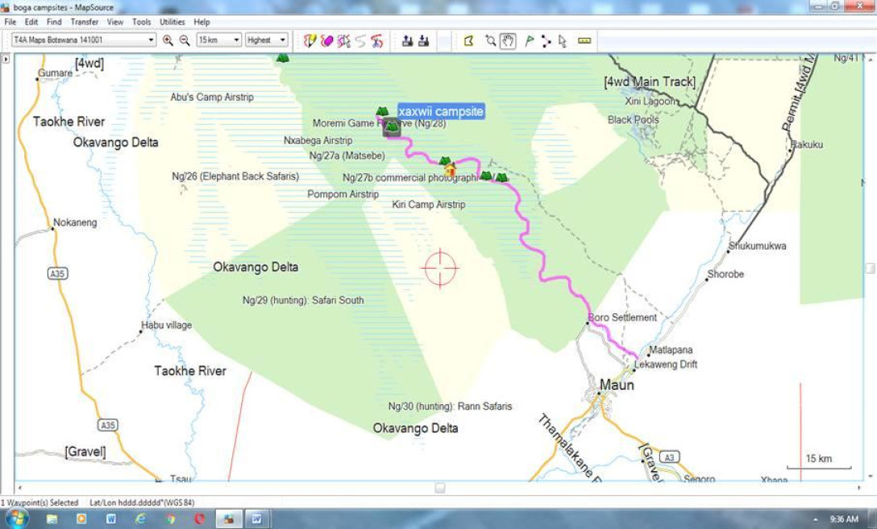Click the Black Pools label
This screenshot has width=877, height=529.
[633, 119]
